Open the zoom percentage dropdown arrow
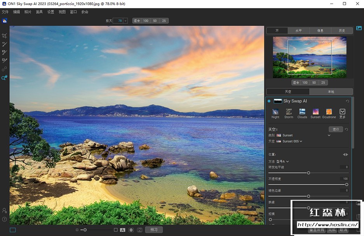 (x=125, y=21)
